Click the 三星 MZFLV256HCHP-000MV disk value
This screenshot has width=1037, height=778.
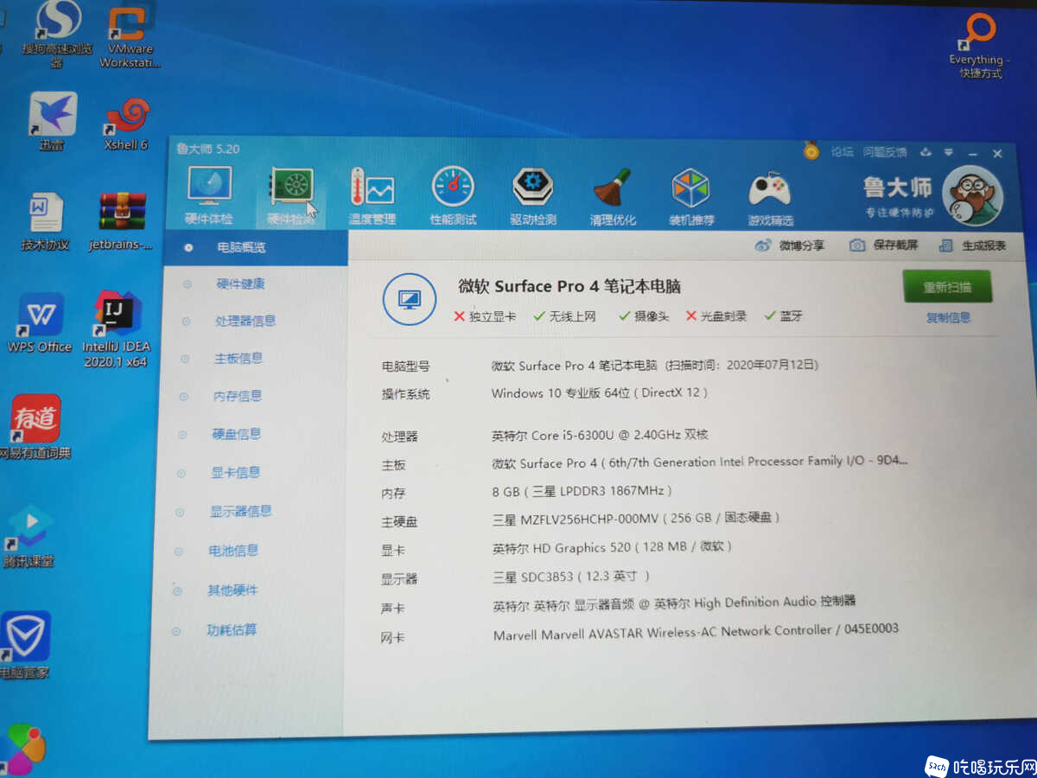[x=637, y=519]
